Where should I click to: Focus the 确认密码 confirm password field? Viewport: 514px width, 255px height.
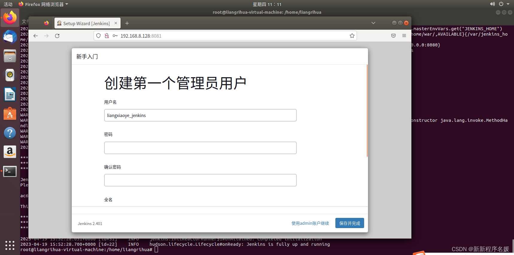tap(200, 180)
